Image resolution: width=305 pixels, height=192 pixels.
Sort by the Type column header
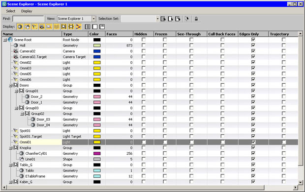(x=75, y=34)
